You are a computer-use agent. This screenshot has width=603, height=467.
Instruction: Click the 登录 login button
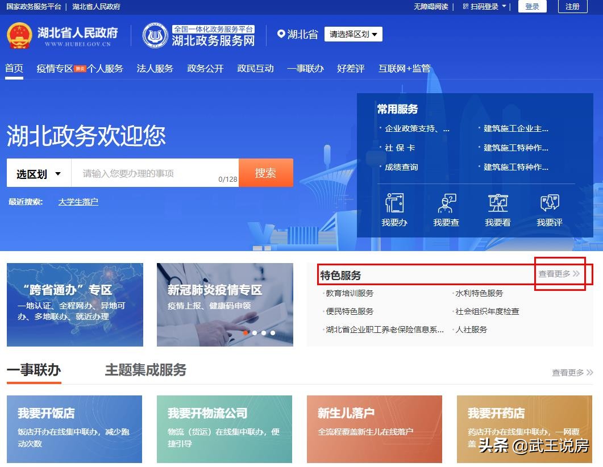532,7
